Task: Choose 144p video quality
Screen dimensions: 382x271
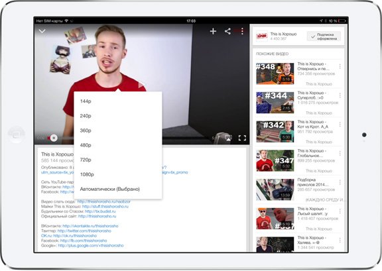Action: click(118, 101)
